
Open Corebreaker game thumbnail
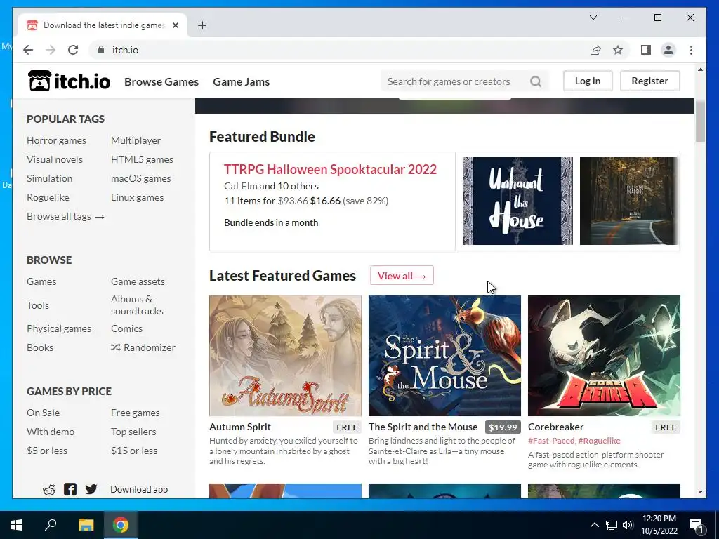tap(604, 356)
